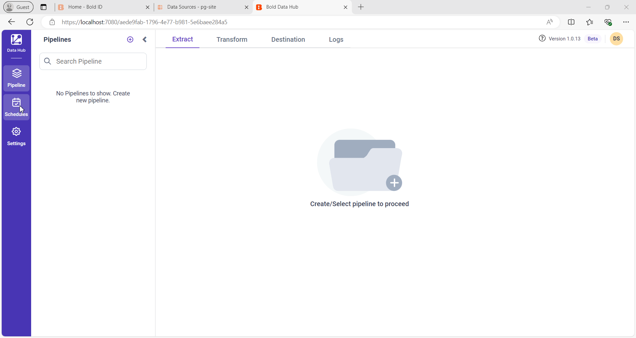The width and height of the screenshot is (636, 338).
Task: Close the Data Sources - pg-site tab
Action: click(x=246, y=7)
